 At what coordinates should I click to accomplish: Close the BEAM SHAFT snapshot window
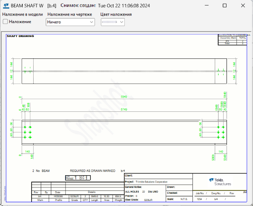click(x=244, y=5)
